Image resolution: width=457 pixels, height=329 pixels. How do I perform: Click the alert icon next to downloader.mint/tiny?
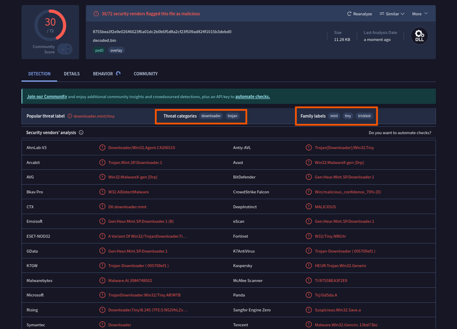[70, 116]
